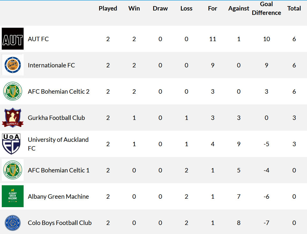Image resolution: width=307 pixels, height=234 pixels.
Task: Sort by the Win column header
Action: click(134, 8)
